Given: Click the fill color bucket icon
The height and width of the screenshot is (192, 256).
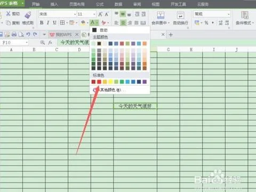Looking at the screenshot, I should click(83, 22).
